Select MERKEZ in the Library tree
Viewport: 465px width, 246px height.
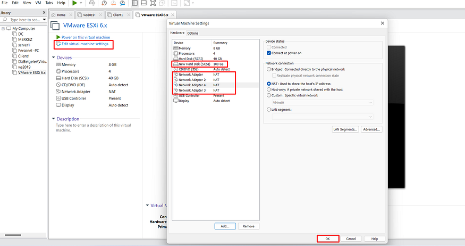click(25, 39)
